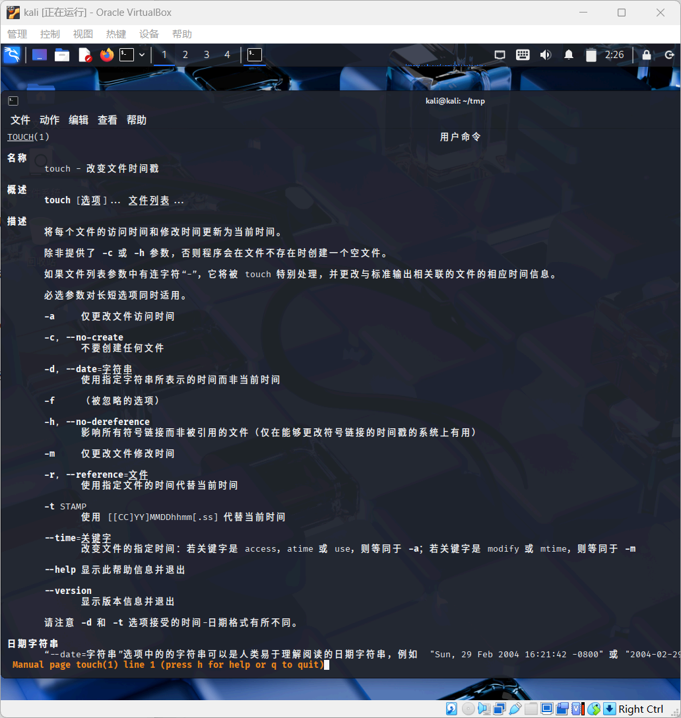This screenshot has height=718, width=681.
Task: Click the volume speaker icon in panel
Action: pos(545,55)
